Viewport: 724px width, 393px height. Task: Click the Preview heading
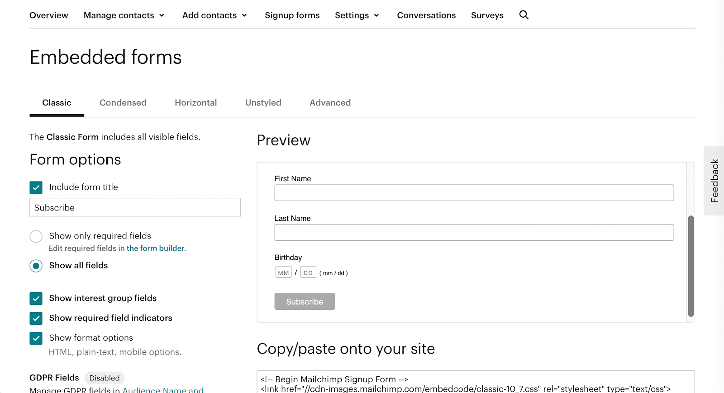[284, 140]
